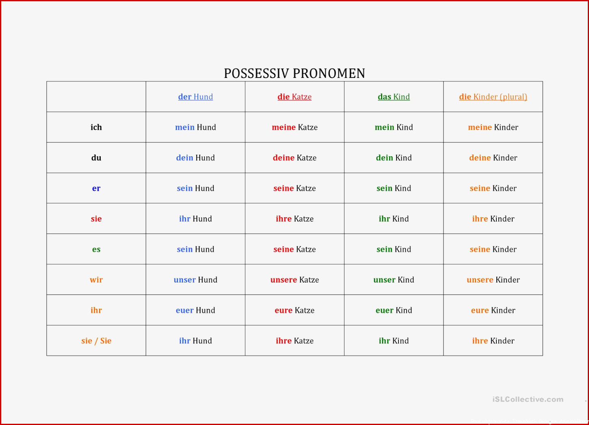Select the 'dein Kind' cell
Screen dimensions: 589x425
tap(394, 157)
